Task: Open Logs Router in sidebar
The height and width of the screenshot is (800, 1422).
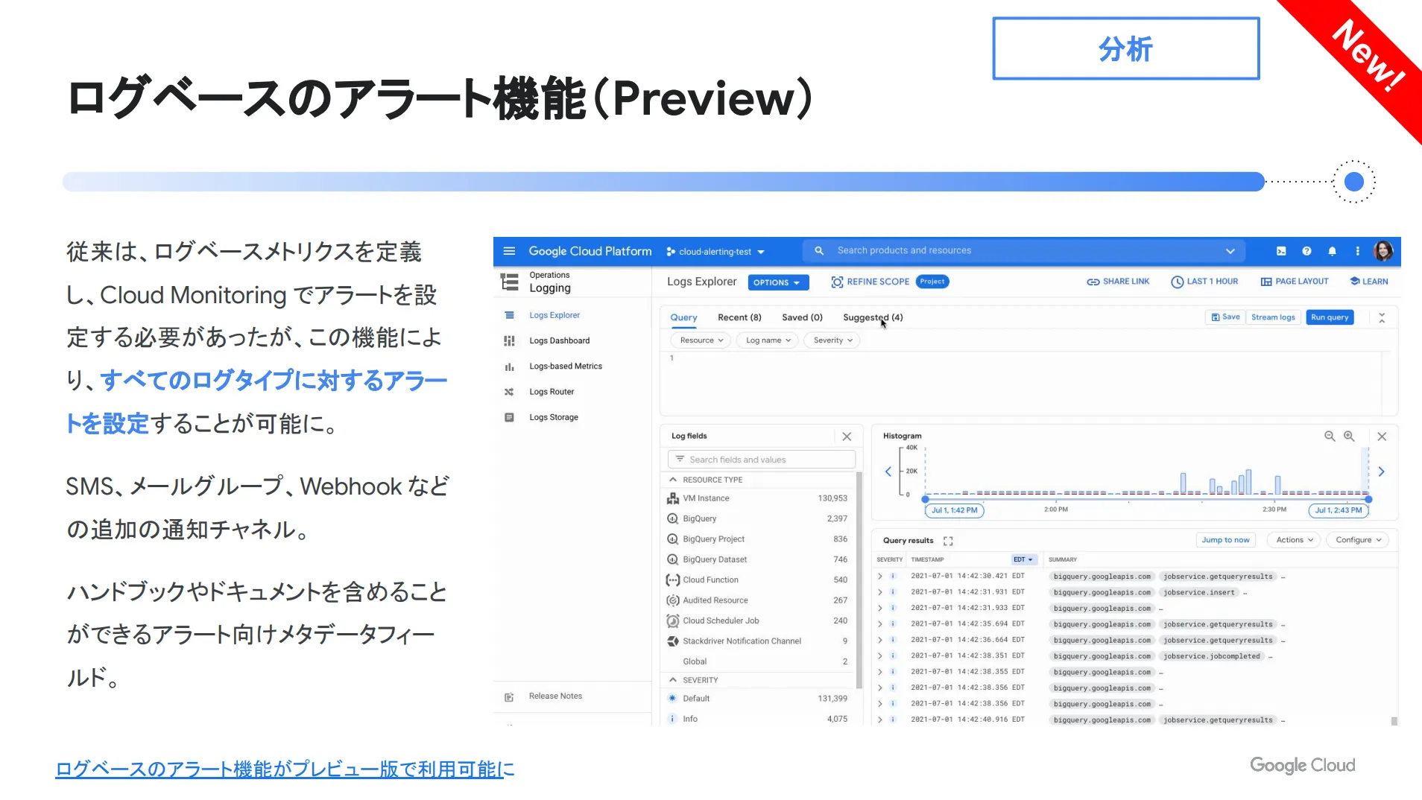Action: coord(552,392)
